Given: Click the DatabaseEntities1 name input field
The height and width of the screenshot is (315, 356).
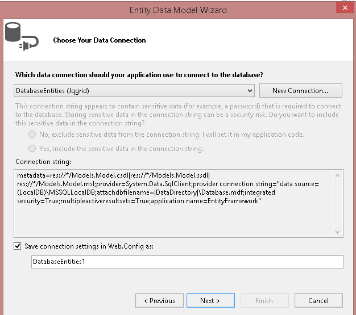Looking at the screenshot, I should coord(187,262).
